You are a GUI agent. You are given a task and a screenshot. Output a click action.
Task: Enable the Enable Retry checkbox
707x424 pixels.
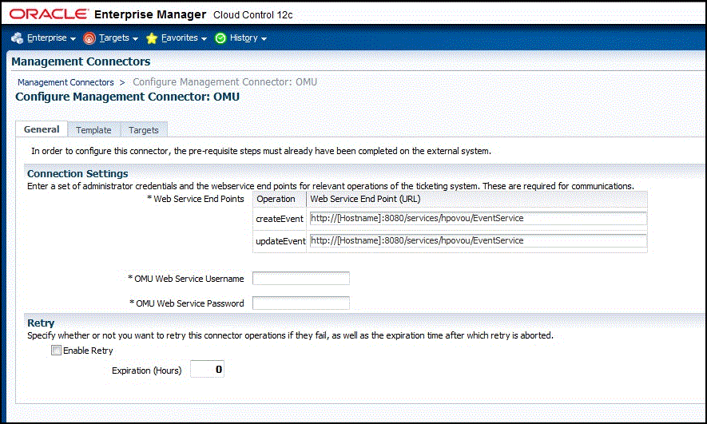pyautogui.click(x=56, y=350)
